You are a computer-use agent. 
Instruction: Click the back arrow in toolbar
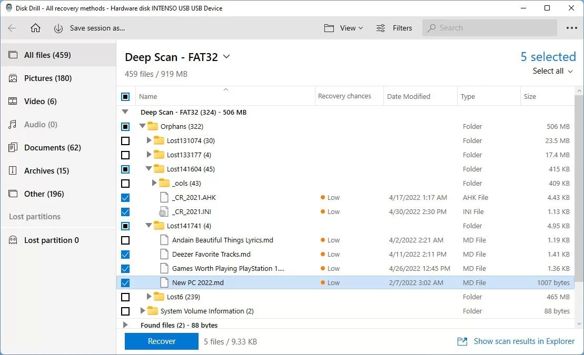12,28
